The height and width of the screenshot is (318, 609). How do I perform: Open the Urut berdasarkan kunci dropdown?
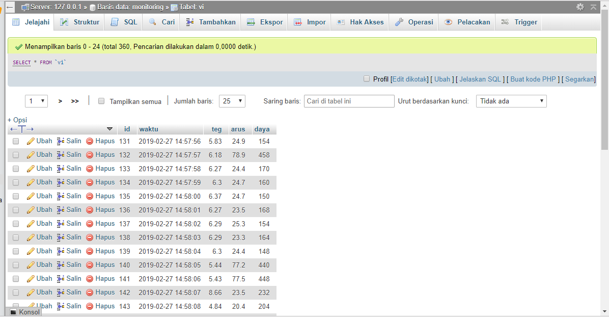[x=511, y=101]
